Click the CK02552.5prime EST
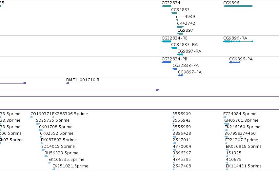The image size is (279, 171). coord(57,133)
